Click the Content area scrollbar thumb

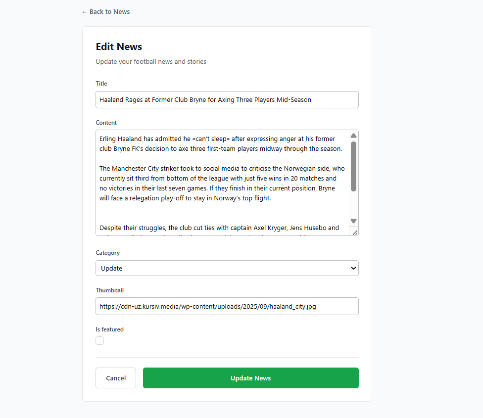(x=353, y=166)
